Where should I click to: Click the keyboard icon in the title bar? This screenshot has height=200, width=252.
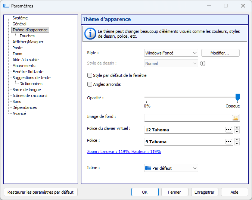6,6
